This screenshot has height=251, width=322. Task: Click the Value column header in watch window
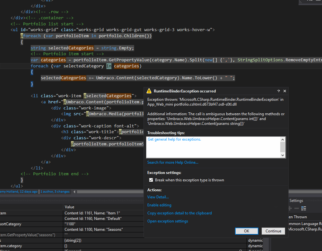(69, 207)
